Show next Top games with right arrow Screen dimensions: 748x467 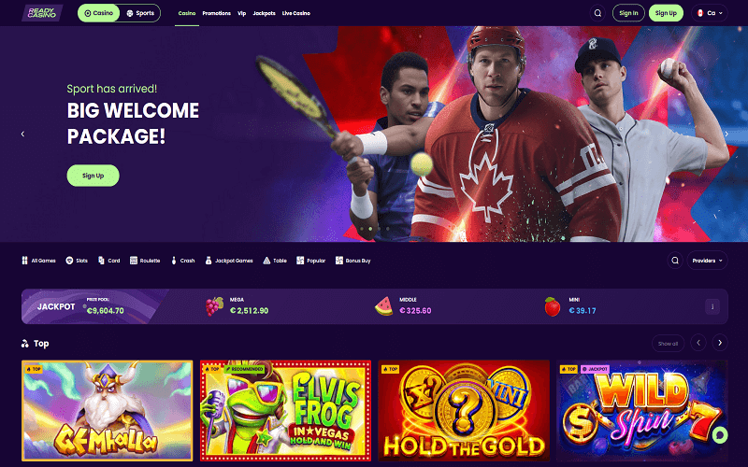(x=720, y=343)
